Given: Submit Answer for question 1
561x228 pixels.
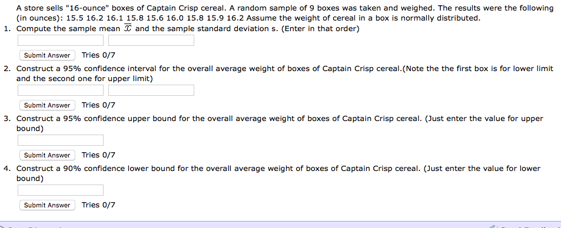Looking at the screenshot, I should coord(47,55).
